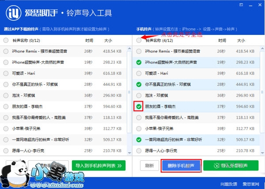Click 时间 column header in left list

[x=89, y=41]
